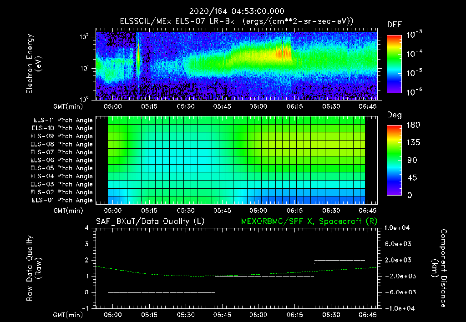The width and height of the screenshot is (466, 322).
Task: Click the Deg pitch angle color bar
Action: click(x=394, y=160)
